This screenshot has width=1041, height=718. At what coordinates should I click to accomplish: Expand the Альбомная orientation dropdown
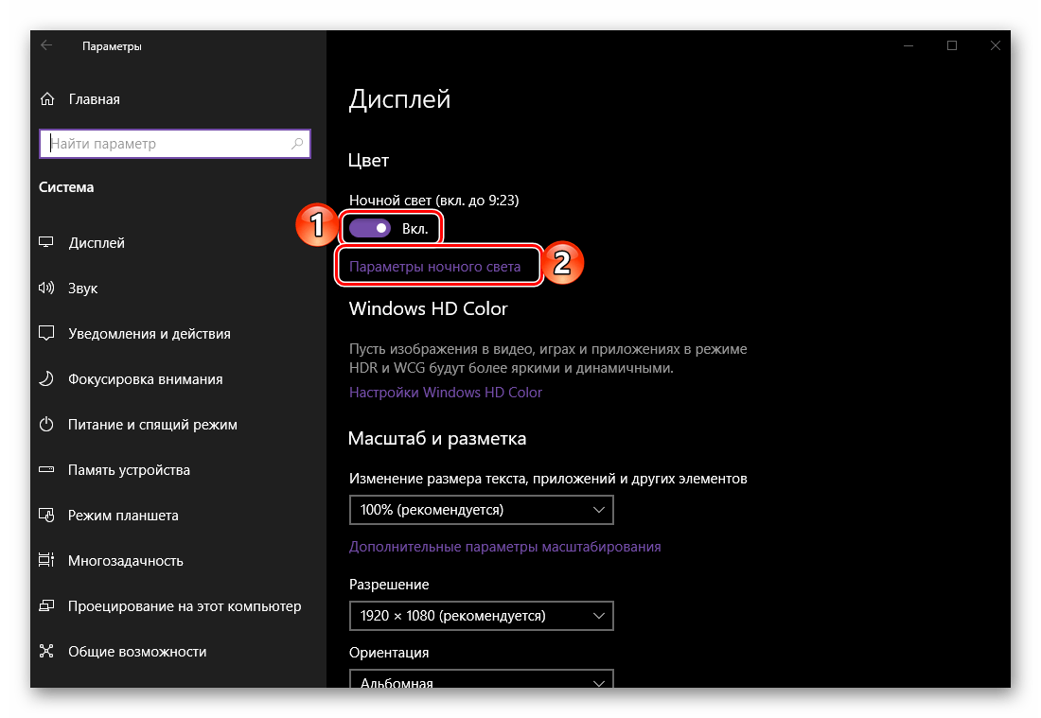(481, 681)
